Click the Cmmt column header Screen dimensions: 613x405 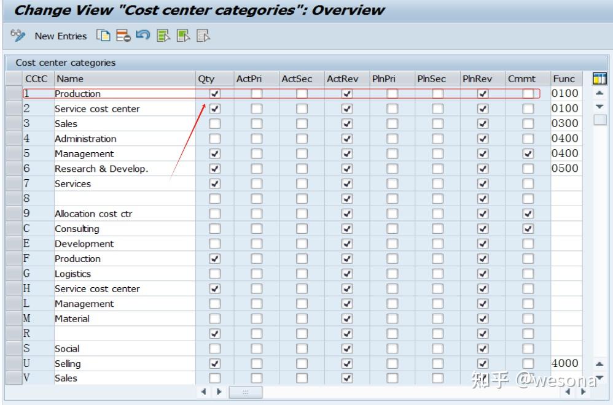tap(528, 79)
